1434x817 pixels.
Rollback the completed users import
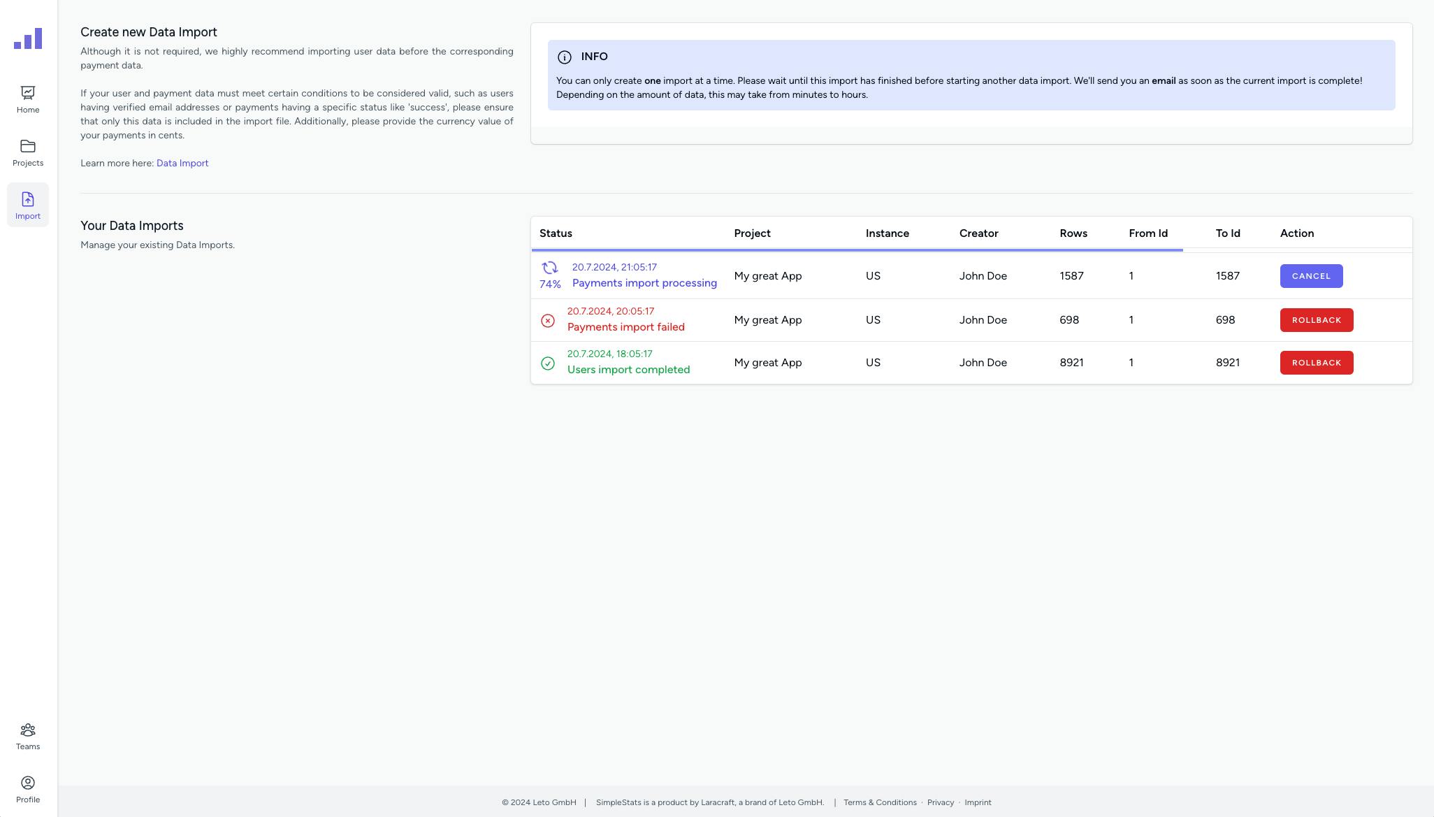[x=1317, y=363]
